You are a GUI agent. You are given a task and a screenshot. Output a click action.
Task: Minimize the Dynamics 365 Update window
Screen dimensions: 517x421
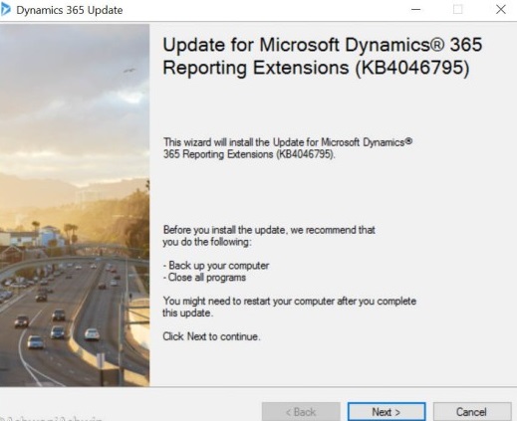click(415, 10)
